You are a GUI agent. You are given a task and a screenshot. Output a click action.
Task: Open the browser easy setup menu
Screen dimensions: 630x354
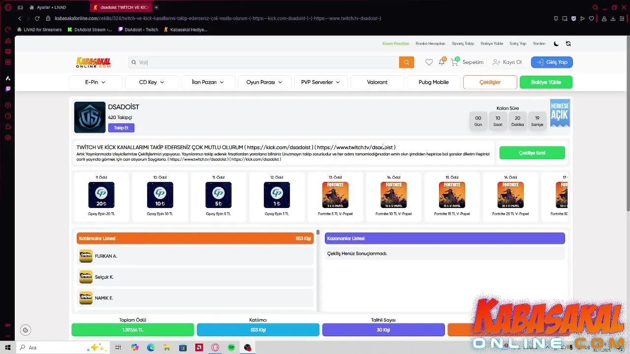[x=622, y=18]
